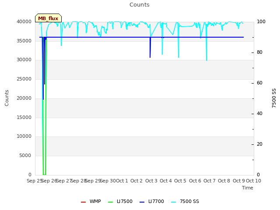The width and height of the screenshot is (280, 210).
Task: Click the MB_flux label box
Action: point(48,18)
